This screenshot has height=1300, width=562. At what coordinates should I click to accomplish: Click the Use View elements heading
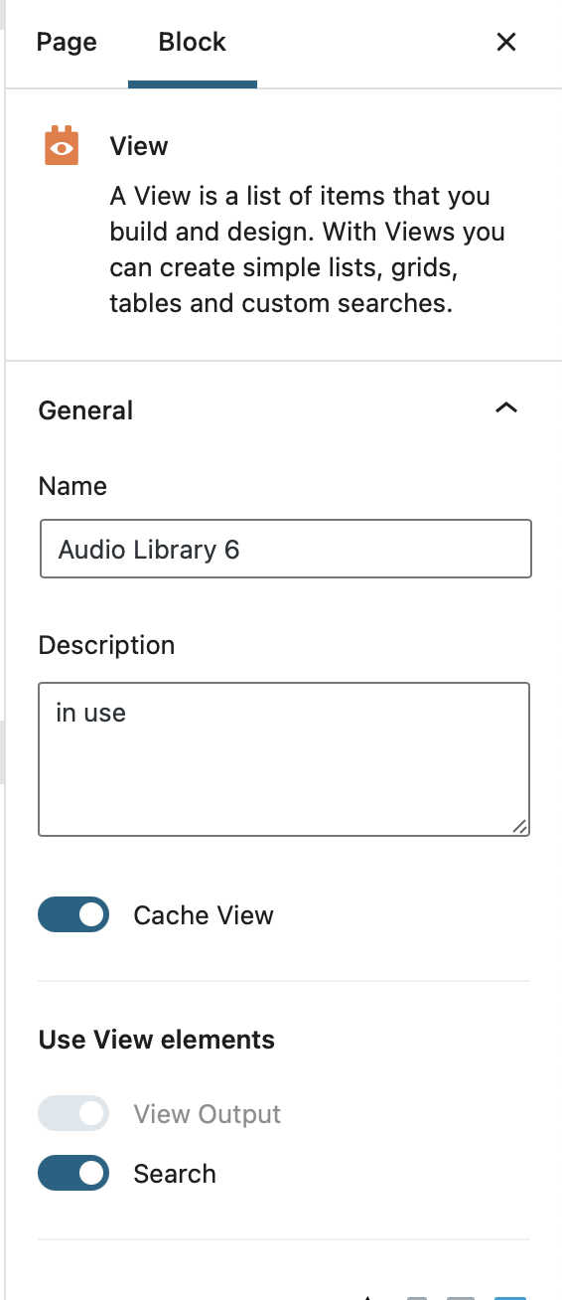(157, 1040)
